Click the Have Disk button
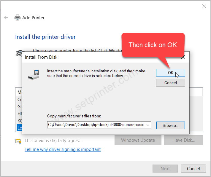 [183, 140]
